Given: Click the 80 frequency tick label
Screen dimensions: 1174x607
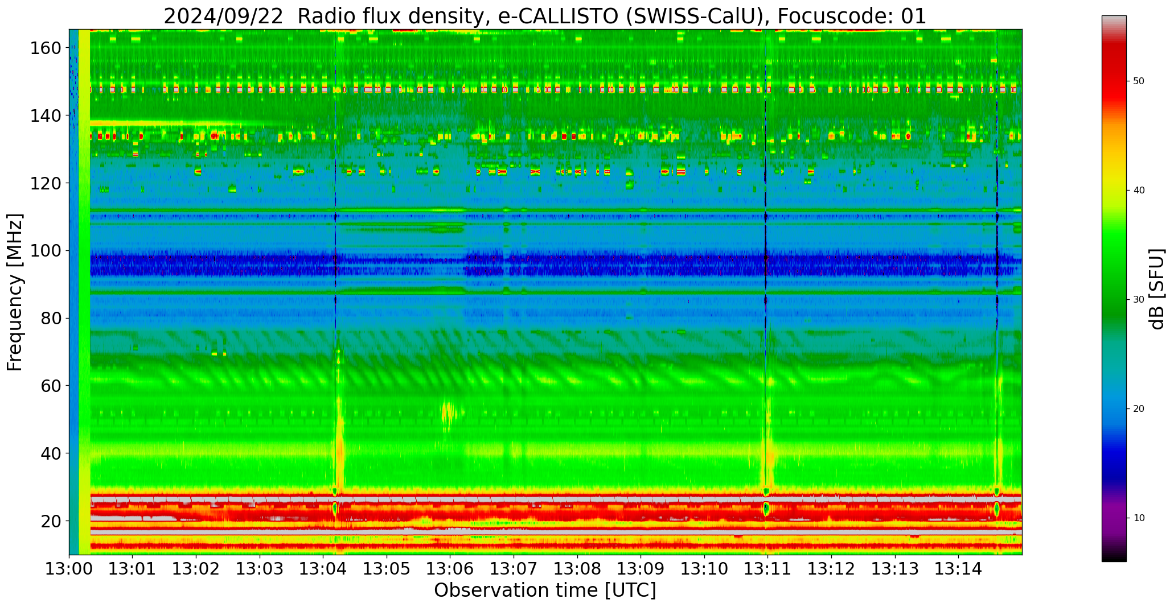Looking at the screenshot, I should 51,319.
